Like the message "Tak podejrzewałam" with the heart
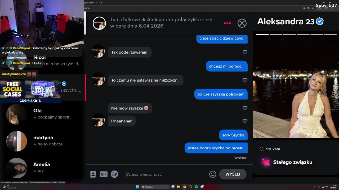339x190 pixels. point(245,53)
